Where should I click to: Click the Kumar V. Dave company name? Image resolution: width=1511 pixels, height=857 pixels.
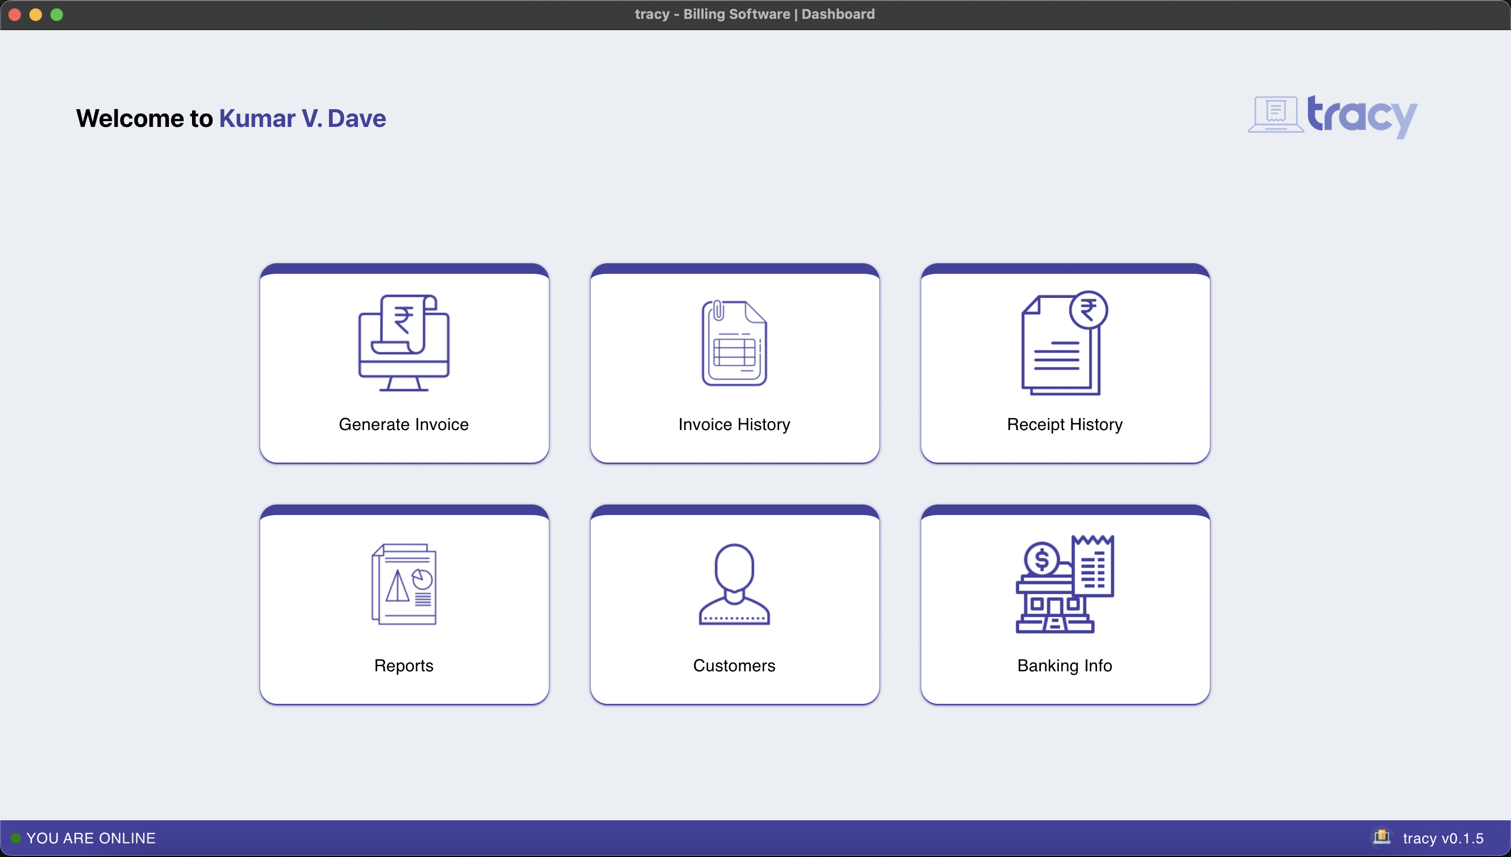(x=303, y=119)
